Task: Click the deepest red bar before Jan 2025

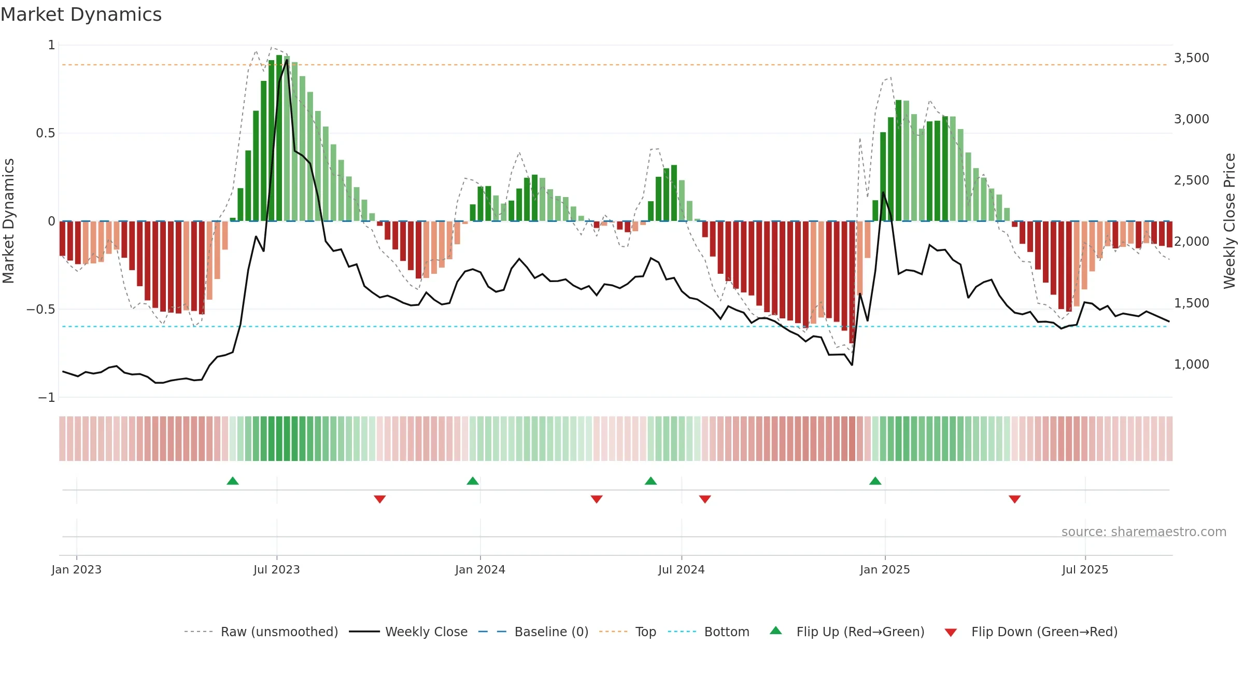Action: pos(852,283)
